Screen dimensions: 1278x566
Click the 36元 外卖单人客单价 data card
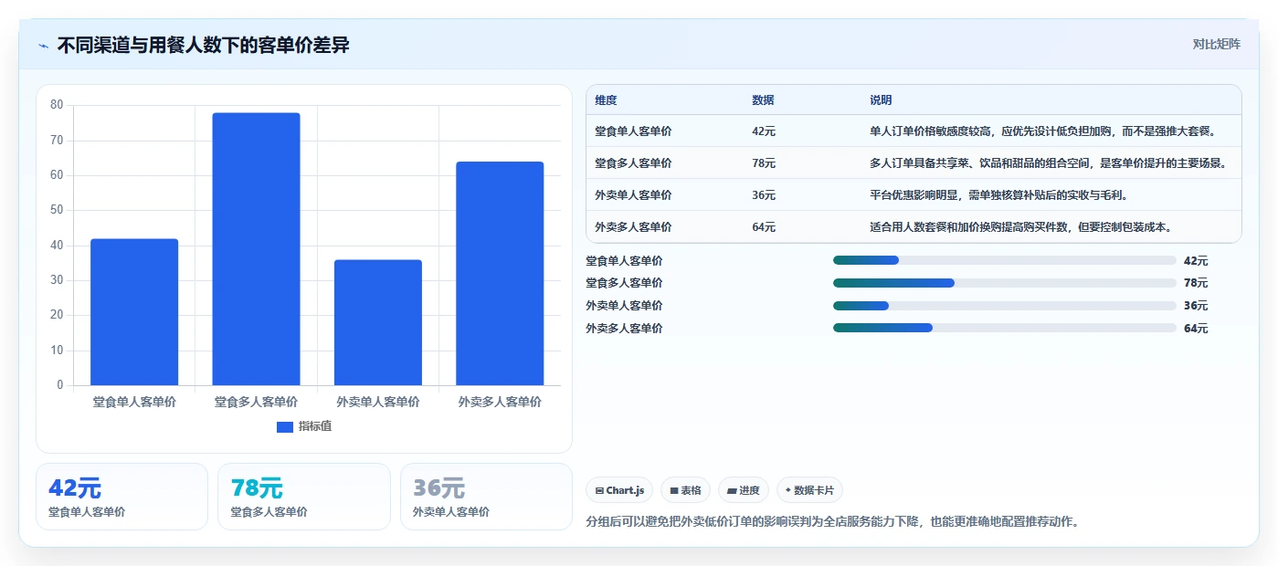pyautogui.click(x=486, y=497)
